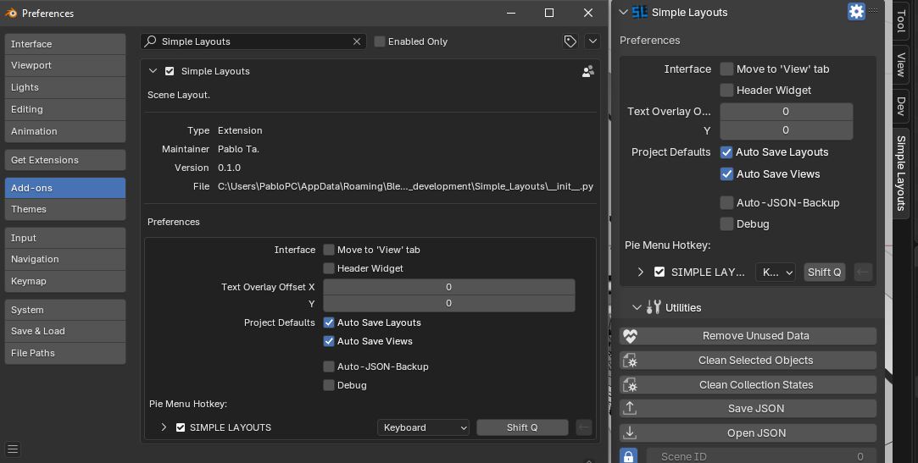Click the icon beside Clean Selected Objects
918x463 pixels.
(630, 361)
